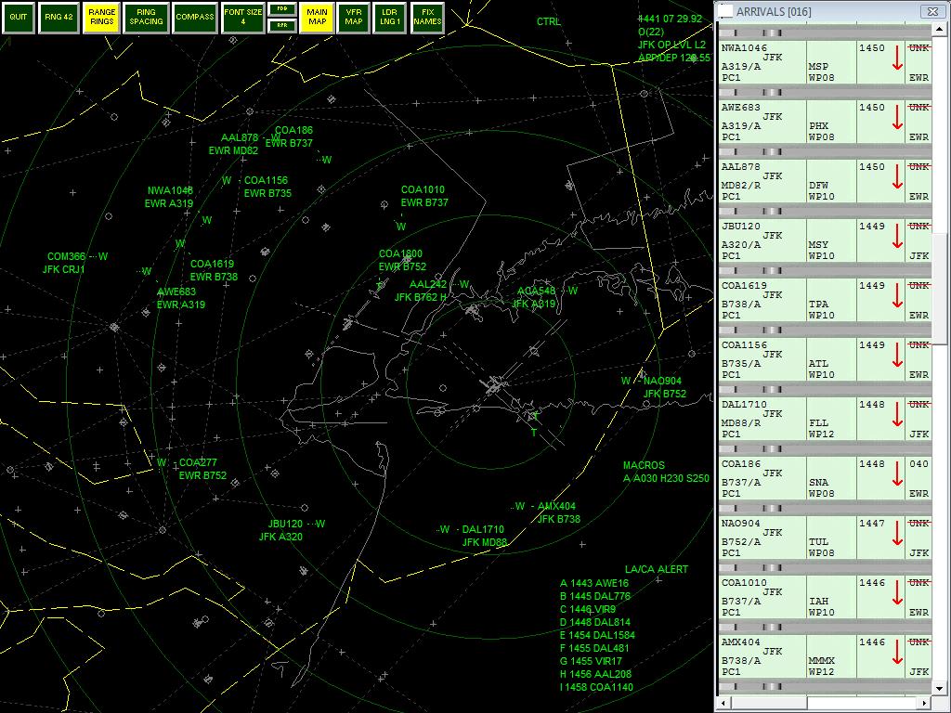Toggle the VFR MAP layer
Screen dimensions: 951x713
(x=353, y=17)
